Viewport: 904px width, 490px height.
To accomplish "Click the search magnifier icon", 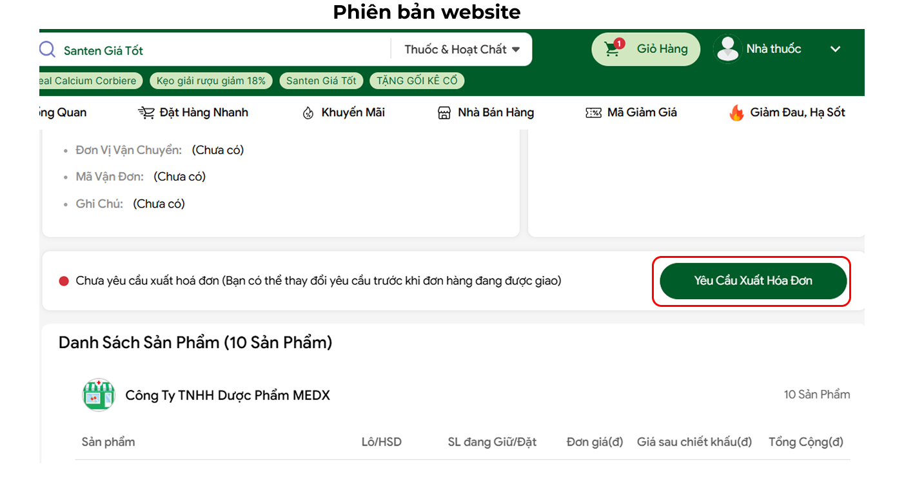I will [x=47, y=50].
